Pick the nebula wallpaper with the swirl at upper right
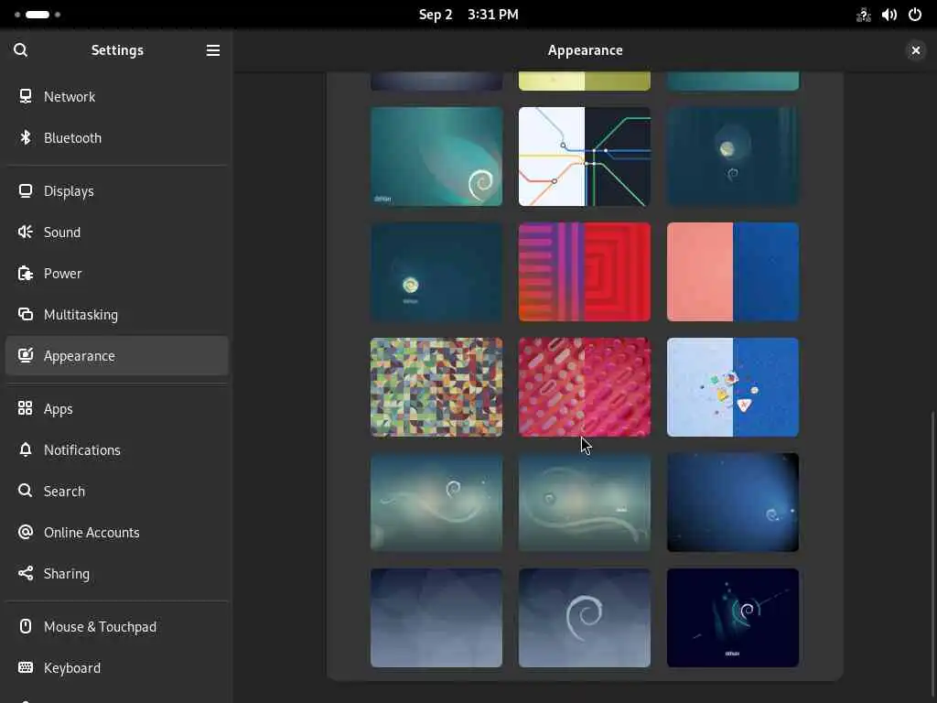 coord(436,503)
